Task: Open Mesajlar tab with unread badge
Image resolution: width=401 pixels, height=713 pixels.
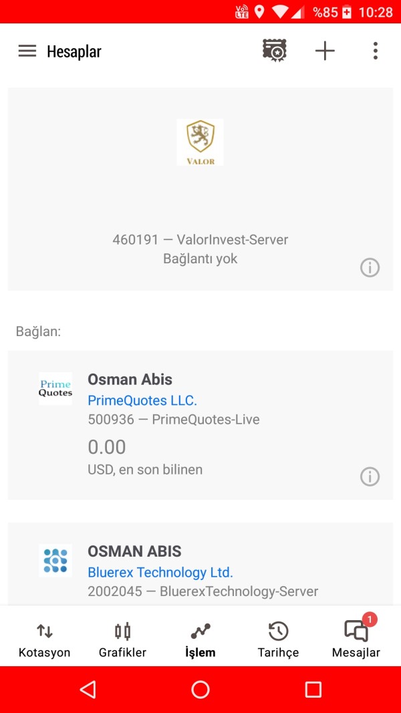Action: [356, 639]
